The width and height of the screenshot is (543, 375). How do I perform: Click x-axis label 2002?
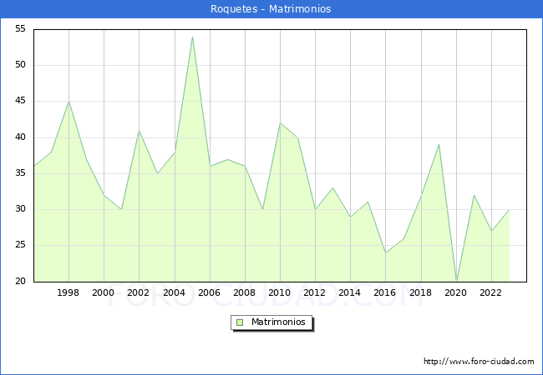point(138,292)
